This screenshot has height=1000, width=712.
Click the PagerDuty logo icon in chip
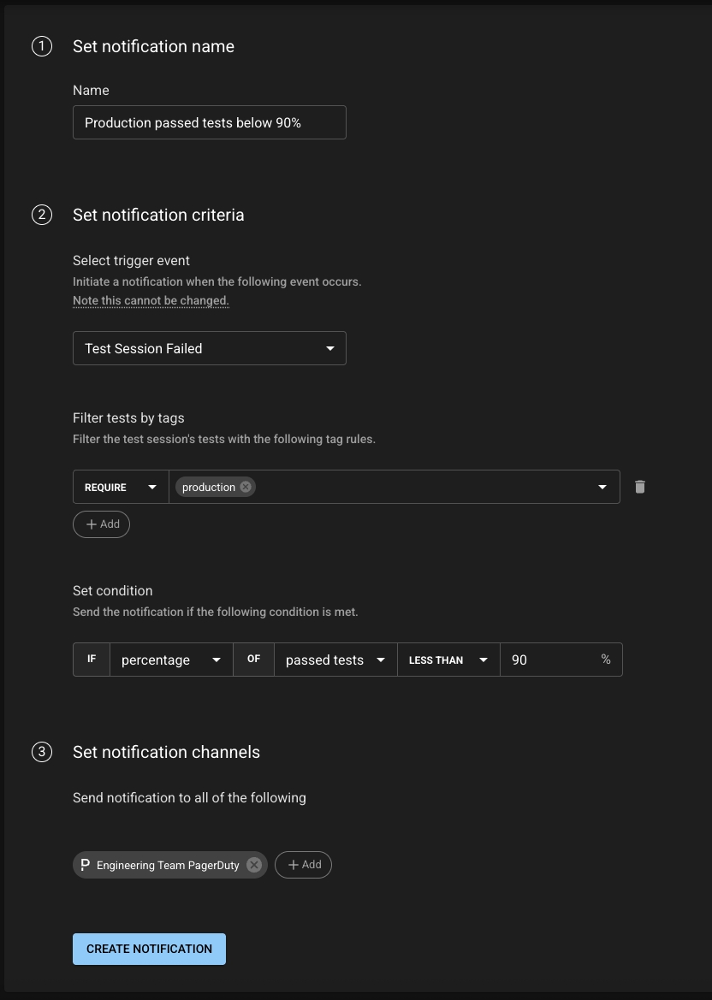pos(86,865)
